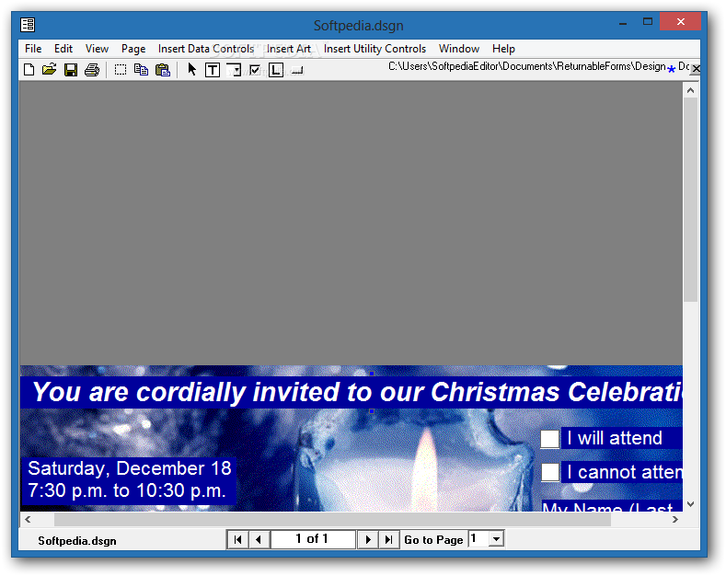Click the vertical scrollbar up arrow
Image resolution: width=726 pixels, height=576 pixels.
pos(690,90)
